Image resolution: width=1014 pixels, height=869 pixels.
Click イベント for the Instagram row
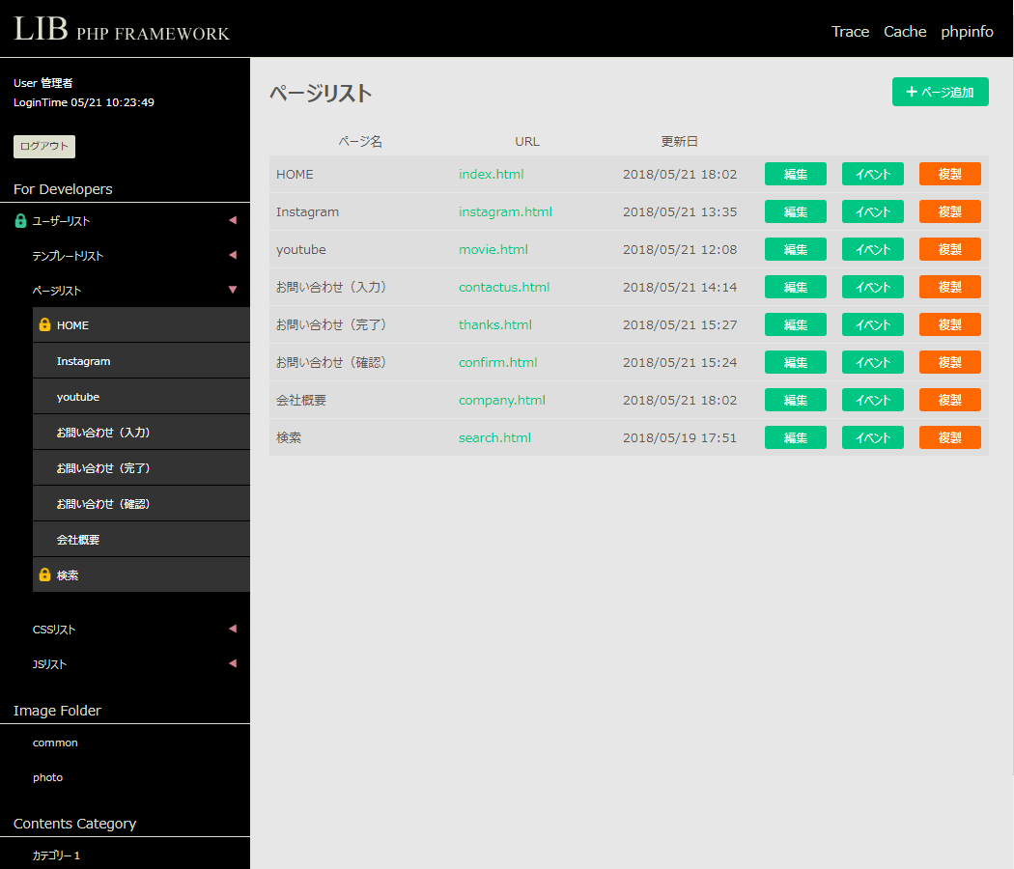[x=873, y=211]
